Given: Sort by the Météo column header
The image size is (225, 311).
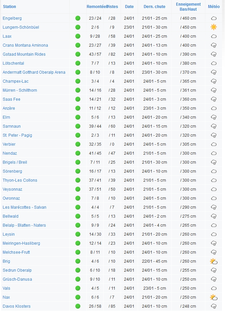Looking at the screenshot, I should tap(214, 7).
